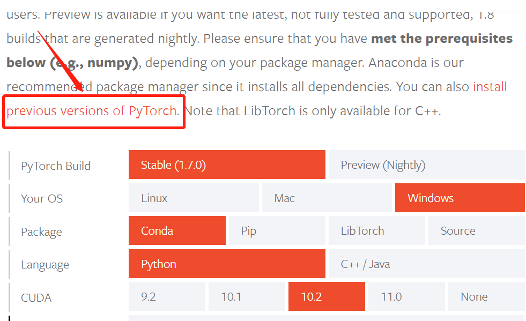The width and height of the screenshot is (526, 321).
Task: Select the Preview (Nightly) PyTorch build
Action: (x=426, y=165)
